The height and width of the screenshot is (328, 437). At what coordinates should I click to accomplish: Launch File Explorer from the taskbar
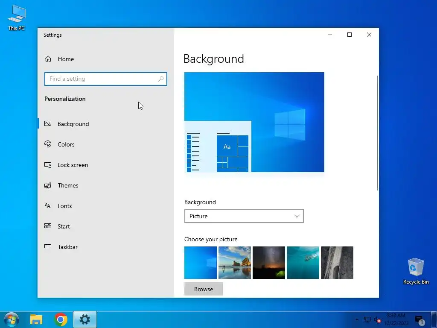point(36,319)
